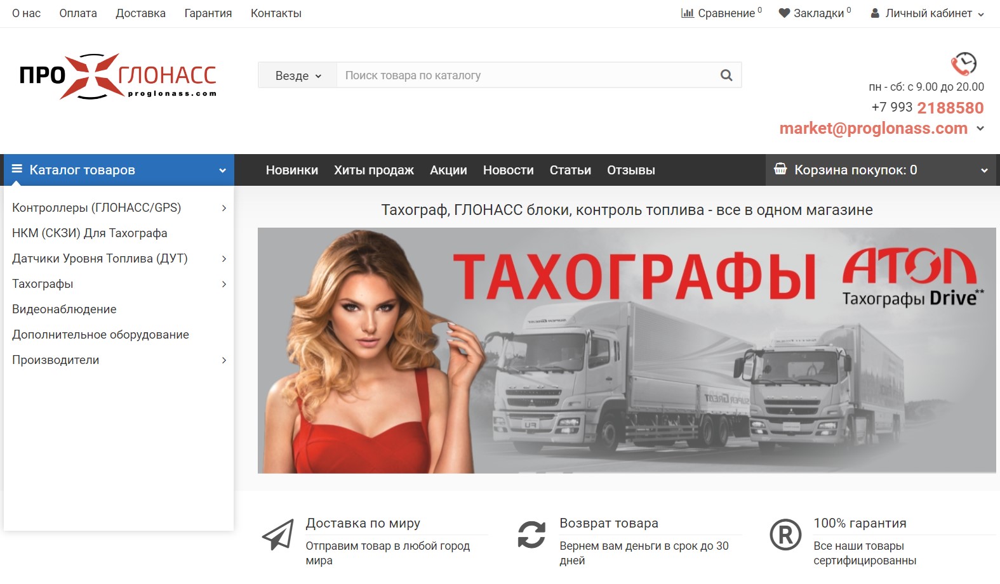Click the market@proglonass.com email link
The image size is (1000, 584).
coord(874,128)
